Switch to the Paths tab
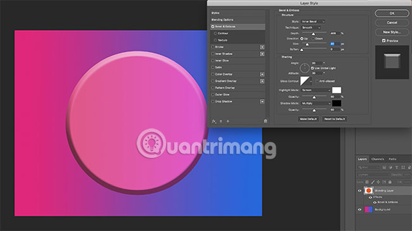The width and height of the screenshot is (412, 231). 392,159
